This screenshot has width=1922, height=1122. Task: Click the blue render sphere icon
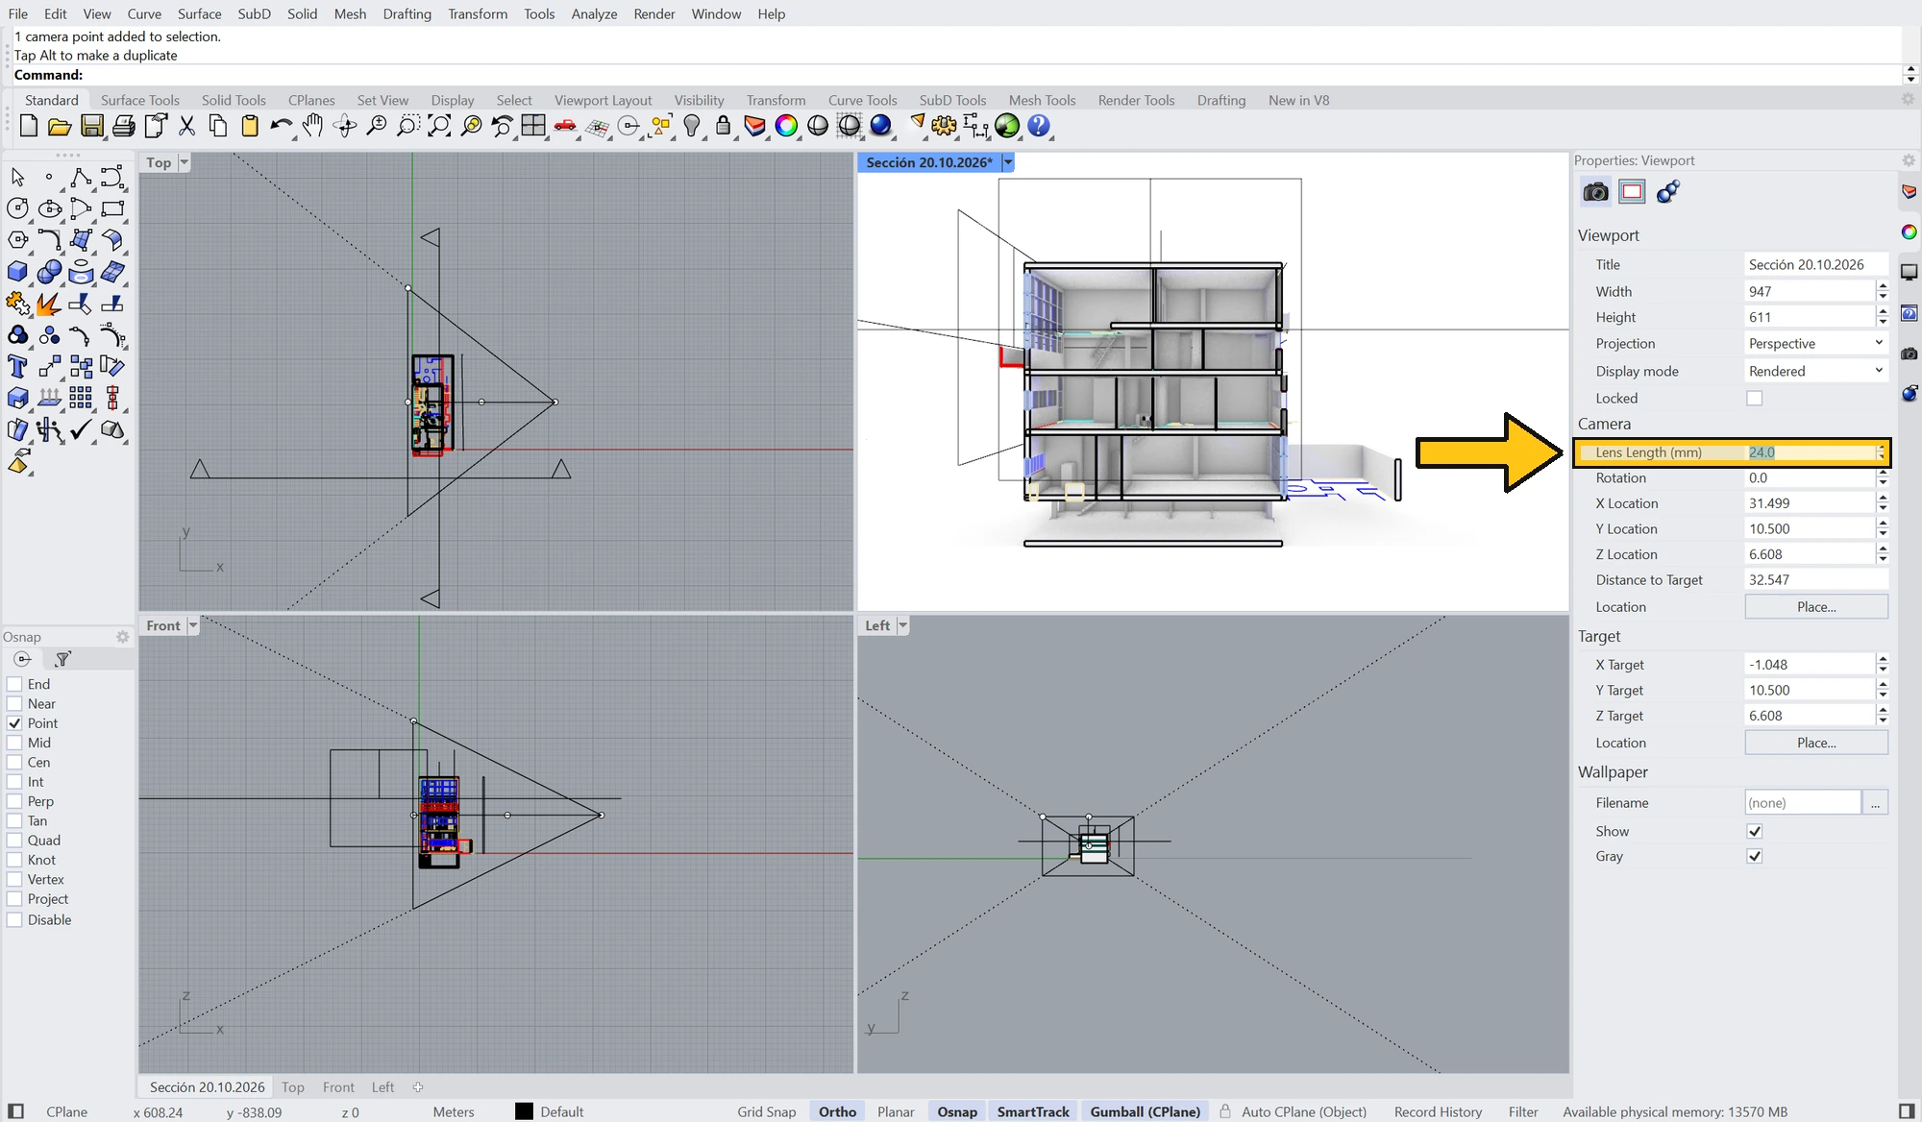click(x=880, y=126)
